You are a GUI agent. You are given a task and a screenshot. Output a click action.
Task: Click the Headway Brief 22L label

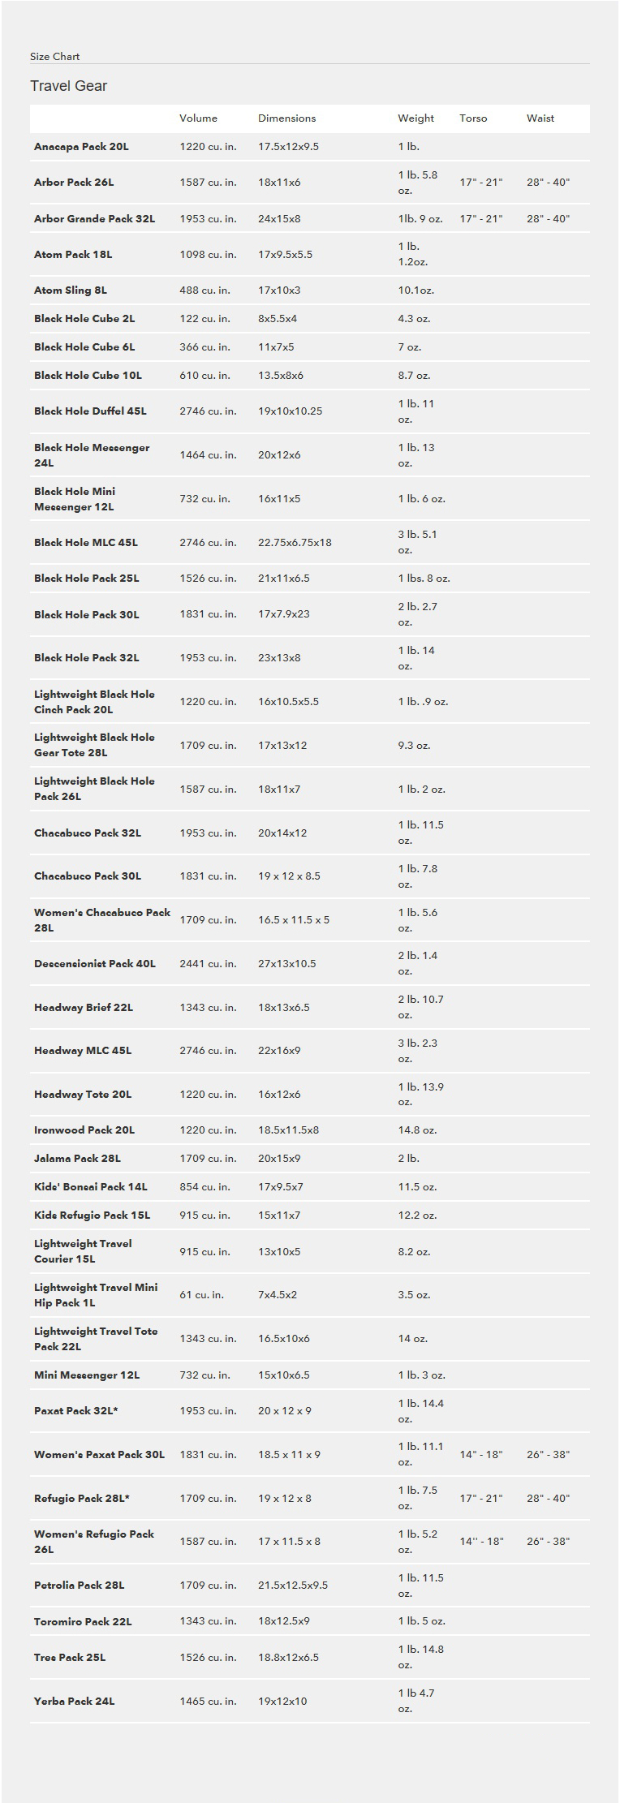point(84,1008)
